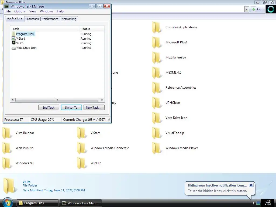Click the explorer address bar field
This screenshot has width=276, height=207.
(178, 9)
